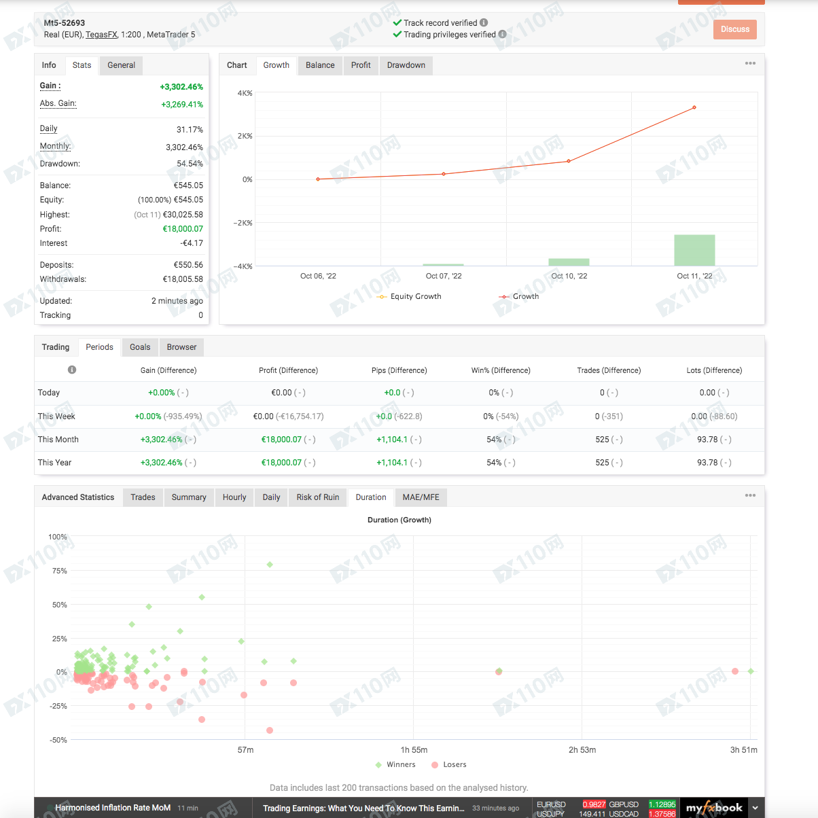Toggle Losers series in Duration legend
The image size is (818, 818).
[449, 764]
